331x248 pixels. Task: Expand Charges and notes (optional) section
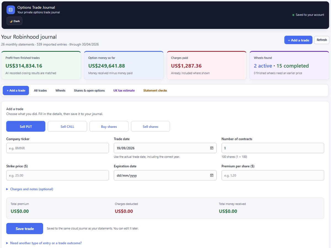tap(30, 189)
